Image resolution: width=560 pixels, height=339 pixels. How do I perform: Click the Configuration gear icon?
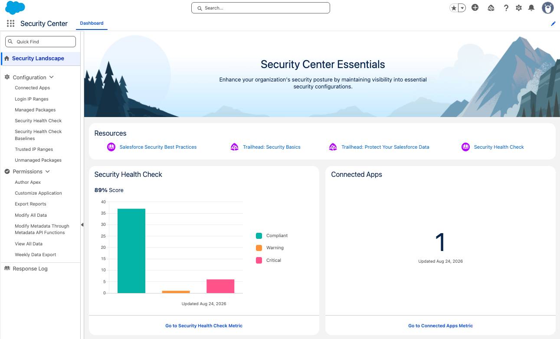click(7, 77)
